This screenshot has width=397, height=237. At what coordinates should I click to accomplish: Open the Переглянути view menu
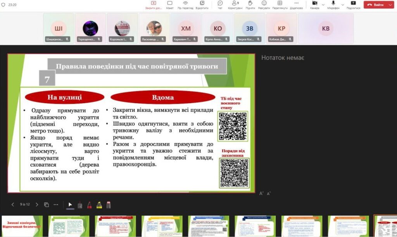[x=280, y=5]
